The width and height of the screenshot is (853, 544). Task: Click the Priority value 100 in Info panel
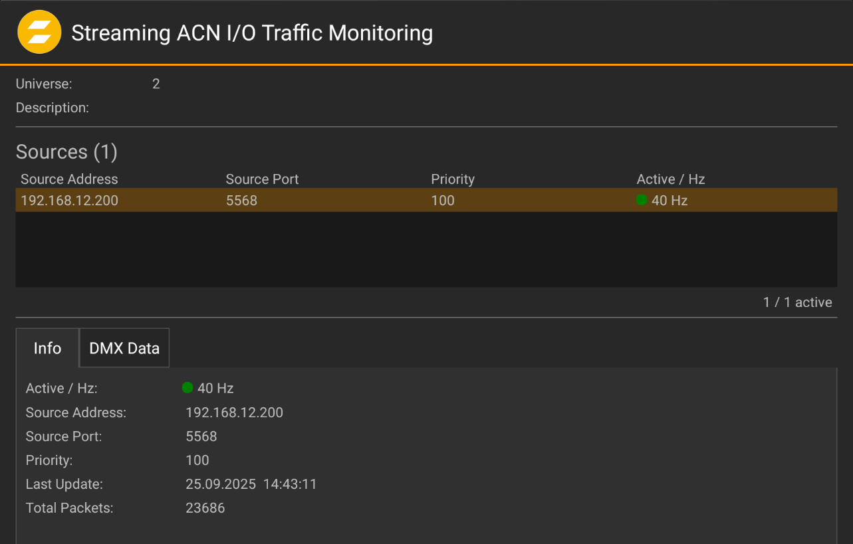point(197,460)
